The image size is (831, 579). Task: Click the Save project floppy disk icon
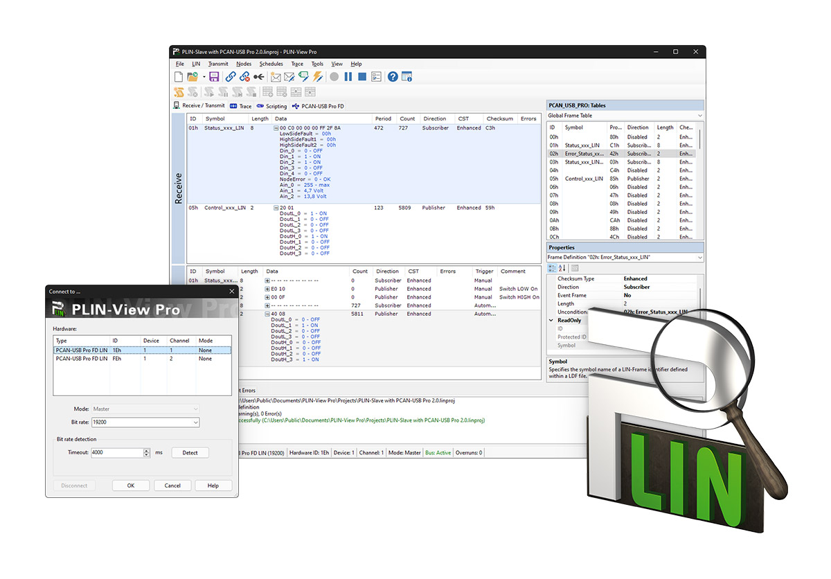point(214,77)
